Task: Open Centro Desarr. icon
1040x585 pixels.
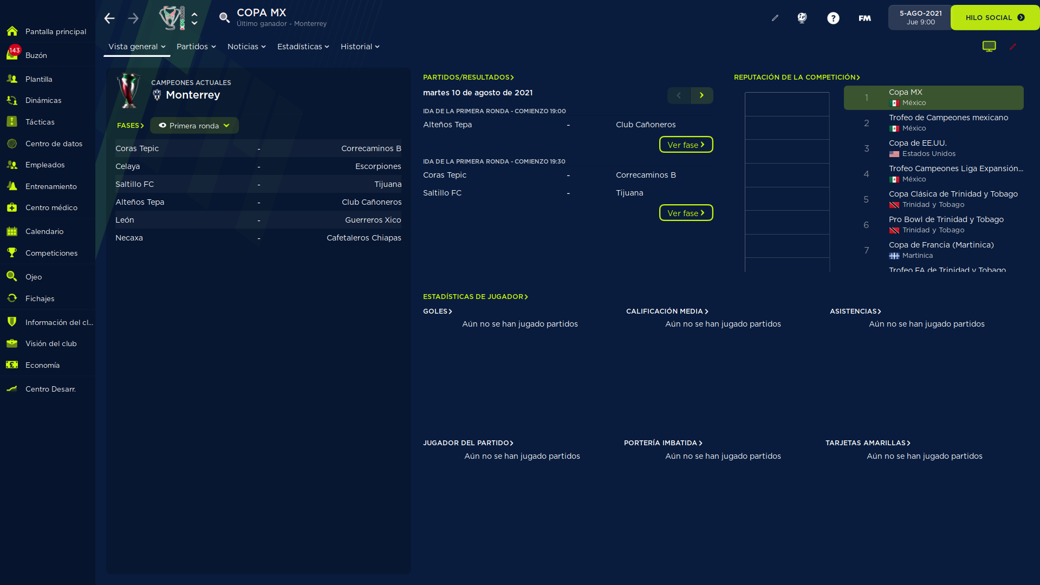Action: (12, 389)
